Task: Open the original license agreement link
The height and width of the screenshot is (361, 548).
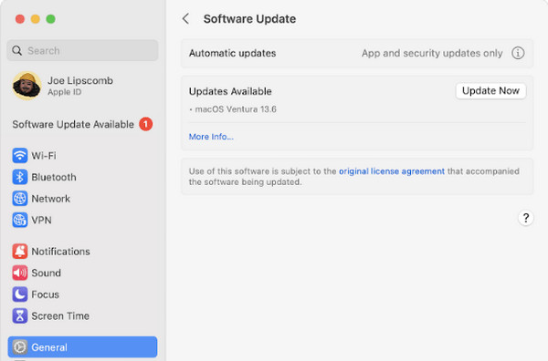Action: (x=392, y=171)
